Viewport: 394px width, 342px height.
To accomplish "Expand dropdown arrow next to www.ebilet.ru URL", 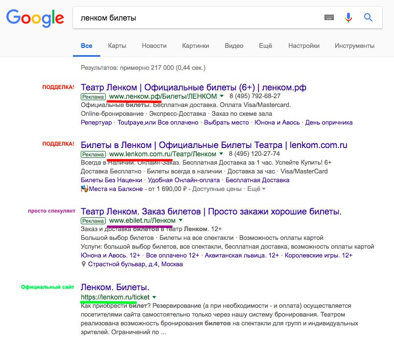I will (x=181, y=220).
